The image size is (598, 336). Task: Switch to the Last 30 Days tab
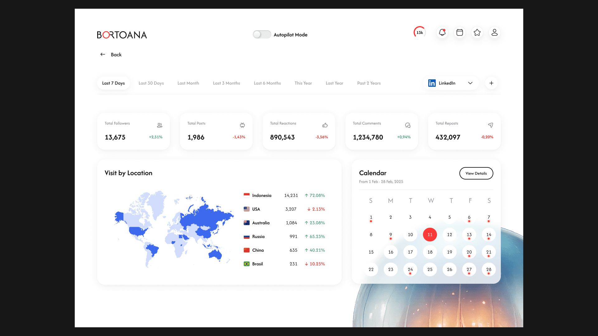[x=151, y=83]
